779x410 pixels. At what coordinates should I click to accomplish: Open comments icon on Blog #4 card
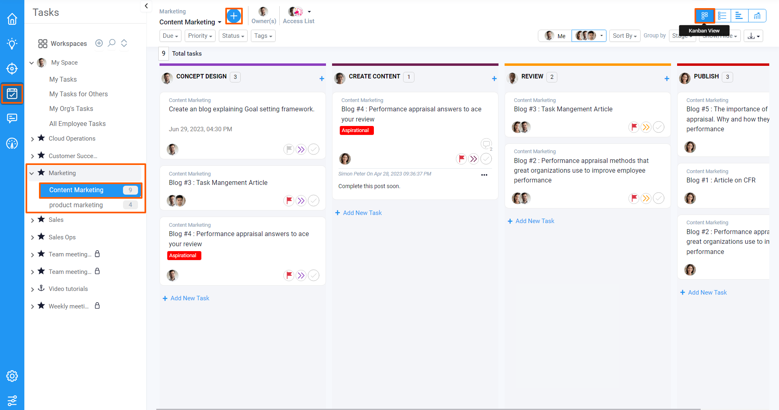click(x=486, y=143)
